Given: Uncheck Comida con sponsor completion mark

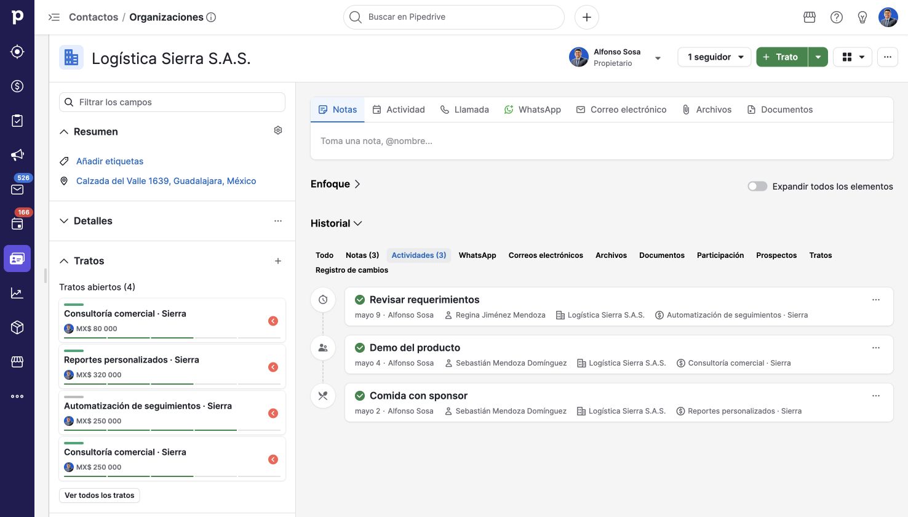Looking at the screenshot, I should click(x=360, y=396).
